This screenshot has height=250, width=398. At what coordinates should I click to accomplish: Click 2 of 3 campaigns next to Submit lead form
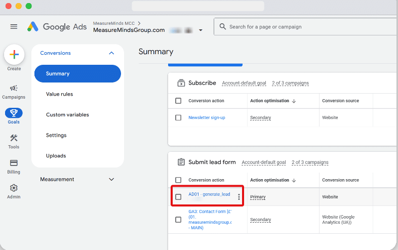[x=310, y=162]
